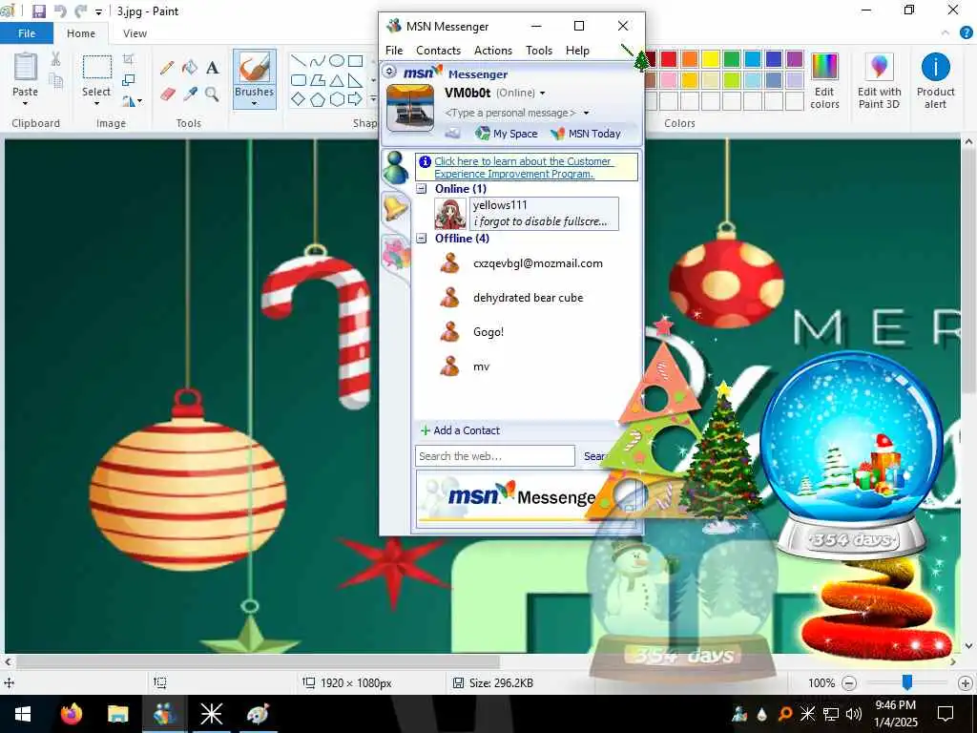977x733 pixels.
Task: Click the Customer Experience Improvement Program link
Action: pyautogui.click(x=524, y=168)
